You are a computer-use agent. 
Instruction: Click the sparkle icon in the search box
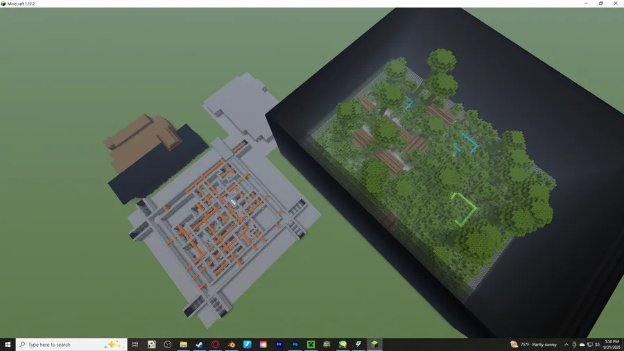(114, 345)
